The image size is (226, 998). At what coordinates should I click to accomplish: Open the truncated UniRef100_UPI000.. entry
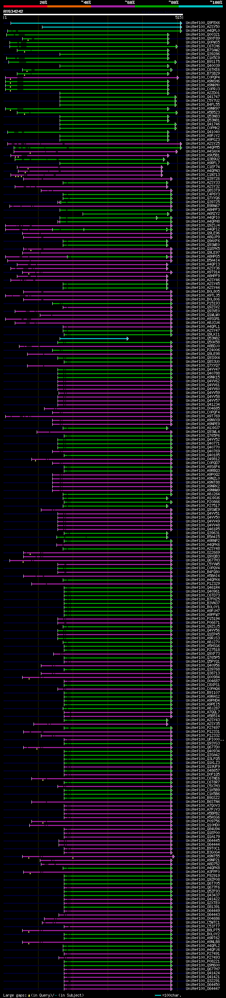204,740
